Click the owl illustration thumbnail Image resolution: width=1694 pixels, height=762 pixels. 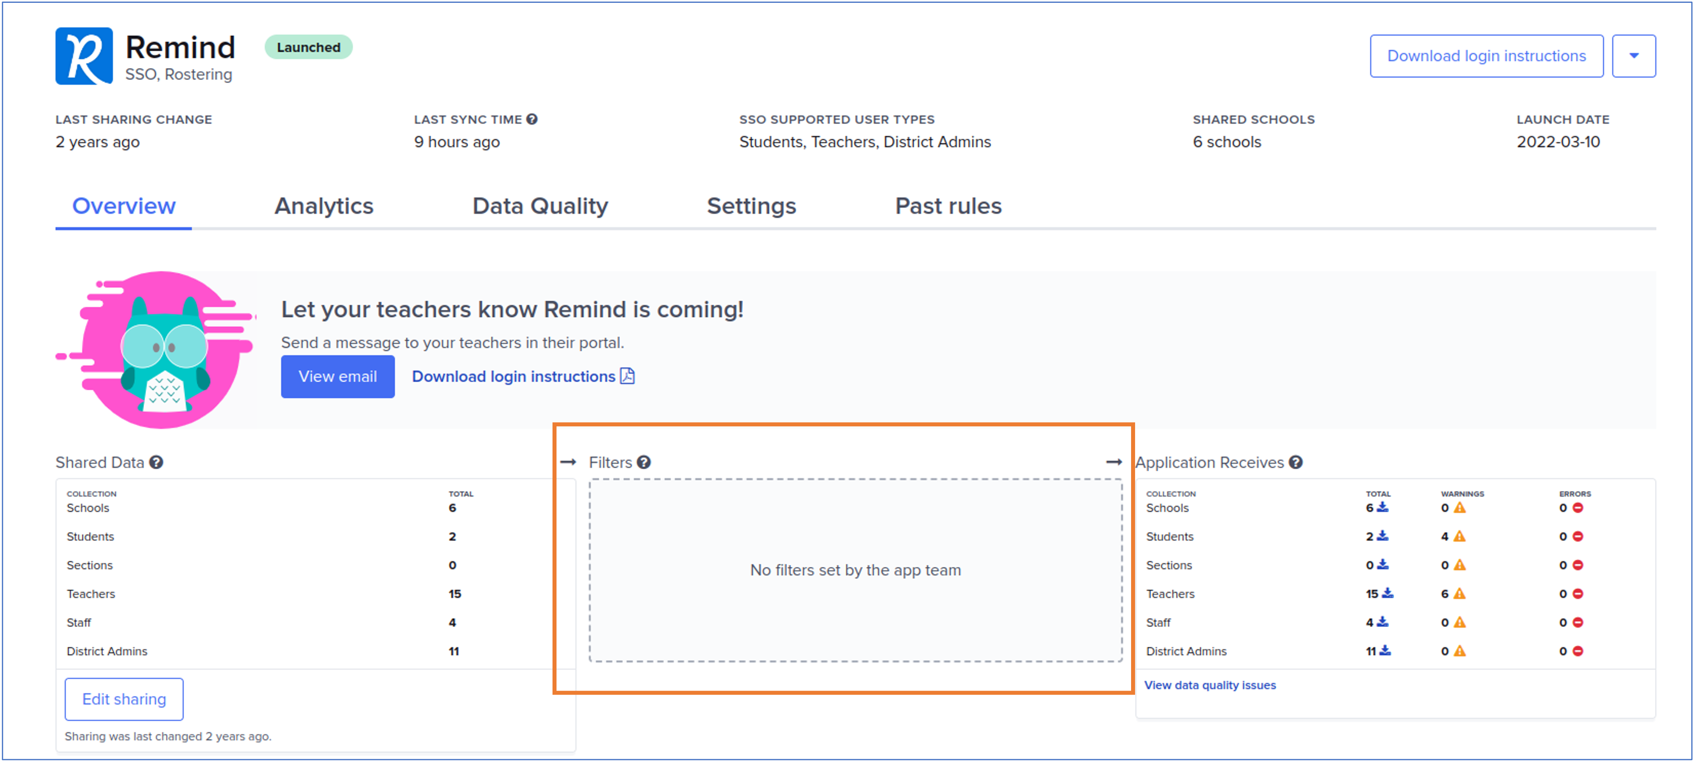[162, 350]
